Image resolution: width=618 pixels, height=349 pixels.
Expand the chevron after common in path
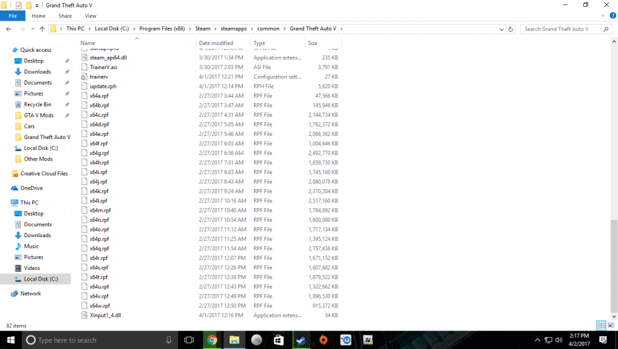(284, 29)
